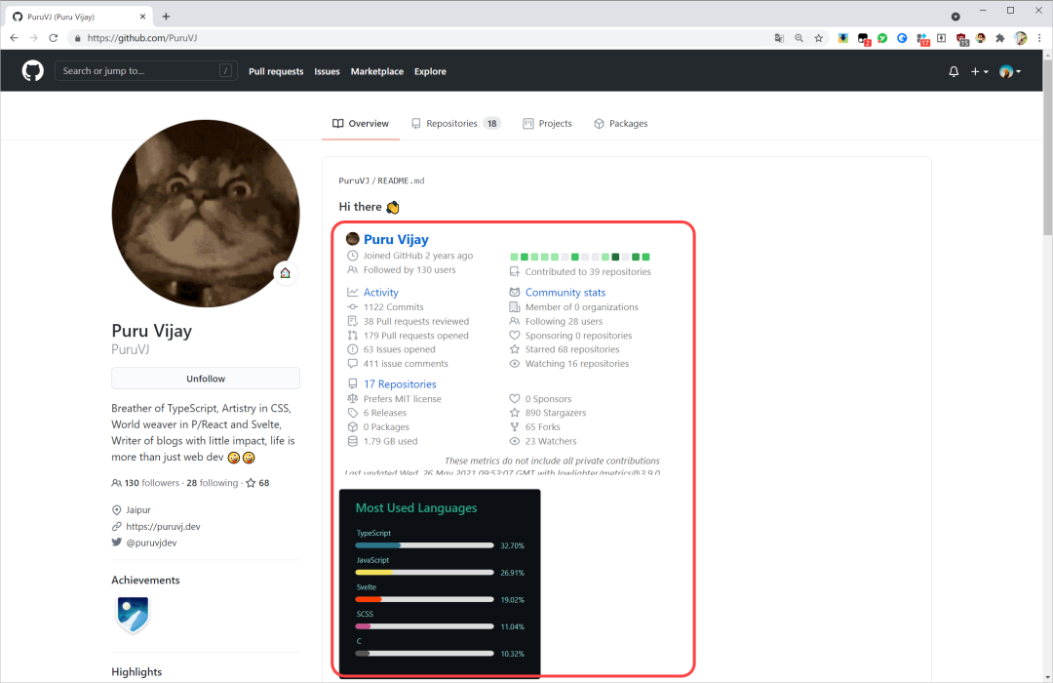Screen dimensions: 1053x683
Task: Click the Jaipur location text
Action: click(138, 510)
